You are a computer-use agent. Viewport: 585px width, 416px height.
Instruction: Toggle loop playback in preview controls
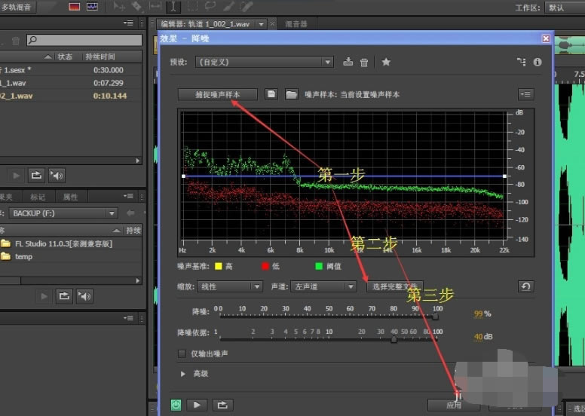click(x=222, y=405)
